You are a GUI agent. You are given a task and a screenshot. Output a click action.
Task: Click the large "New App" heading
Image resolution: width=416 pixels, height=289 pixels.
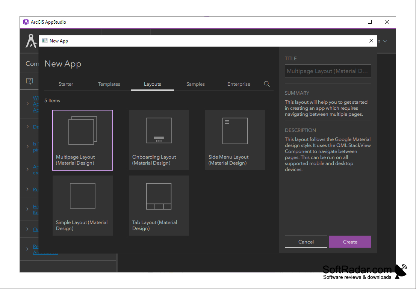[63, 64]
